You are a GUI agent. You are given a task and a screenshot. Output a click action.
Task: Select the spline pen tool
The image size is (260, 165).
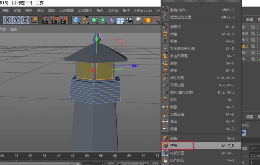click(84, 20)
